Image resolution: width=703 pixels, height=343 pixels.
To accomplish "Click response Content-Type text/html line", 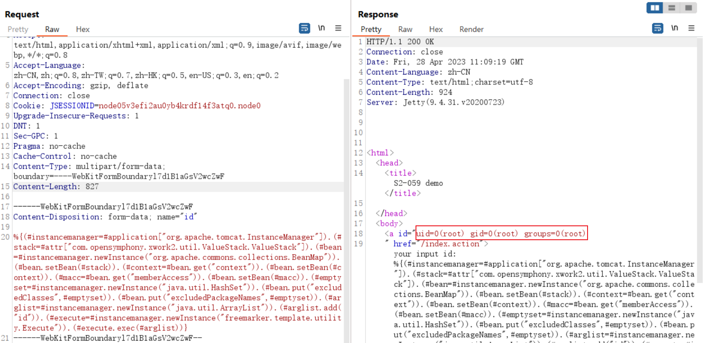I will pos(450,82).
